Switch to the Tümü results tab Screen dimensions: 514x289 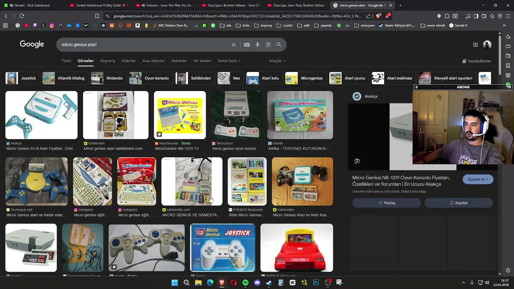66,61
